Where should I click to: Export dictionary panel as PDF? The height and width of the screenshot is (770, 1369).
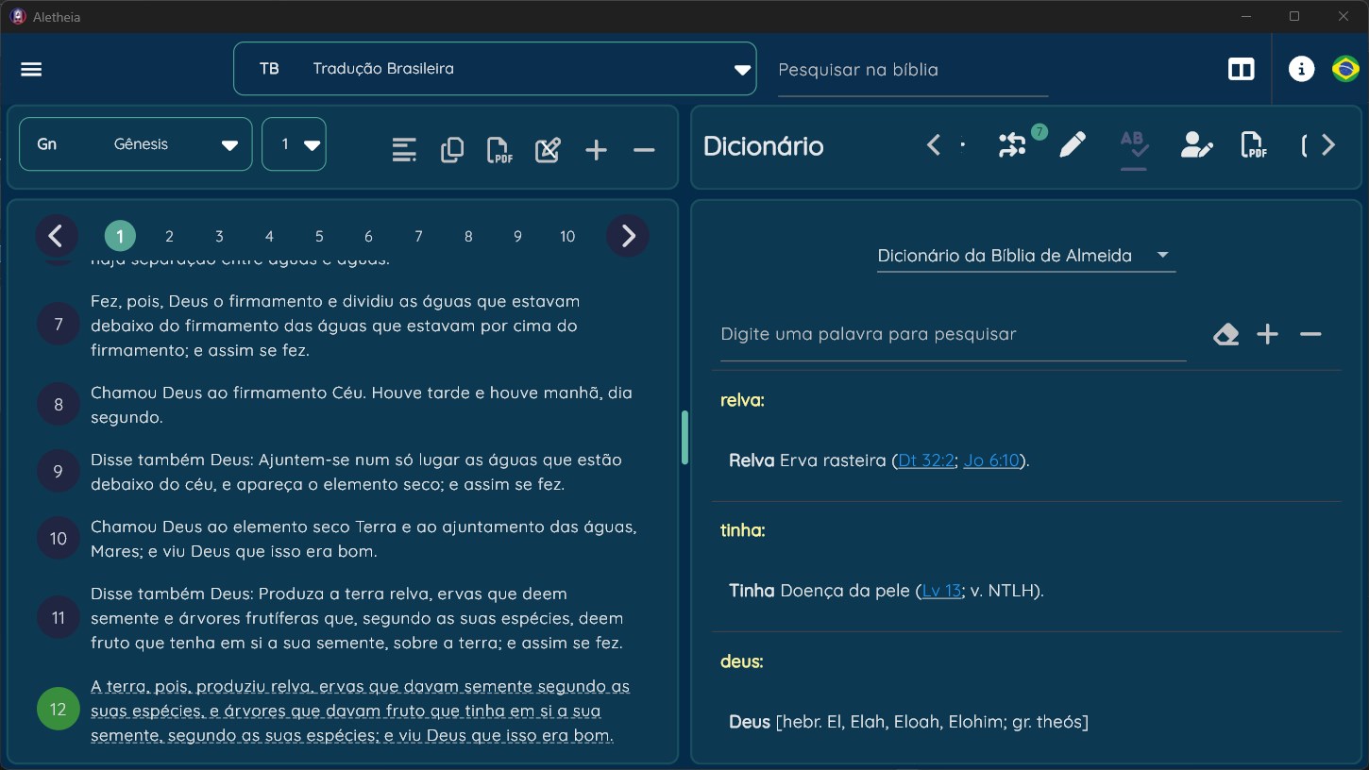[x=1253, y=144]
